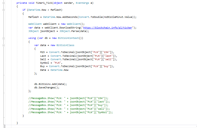Click the Date = DateTime.Now assignment

click(54, 70)
